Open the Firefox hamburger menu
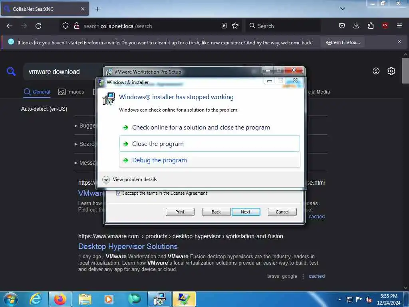This screenshot has width=409, height=307. pyautogui.click(x=399, y=26)
